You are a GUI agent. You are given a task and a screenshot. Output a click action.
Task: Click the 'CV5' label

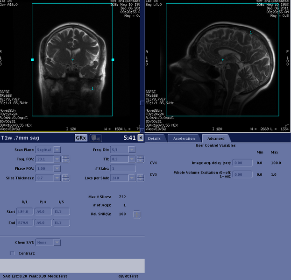(x=153, y=174)
